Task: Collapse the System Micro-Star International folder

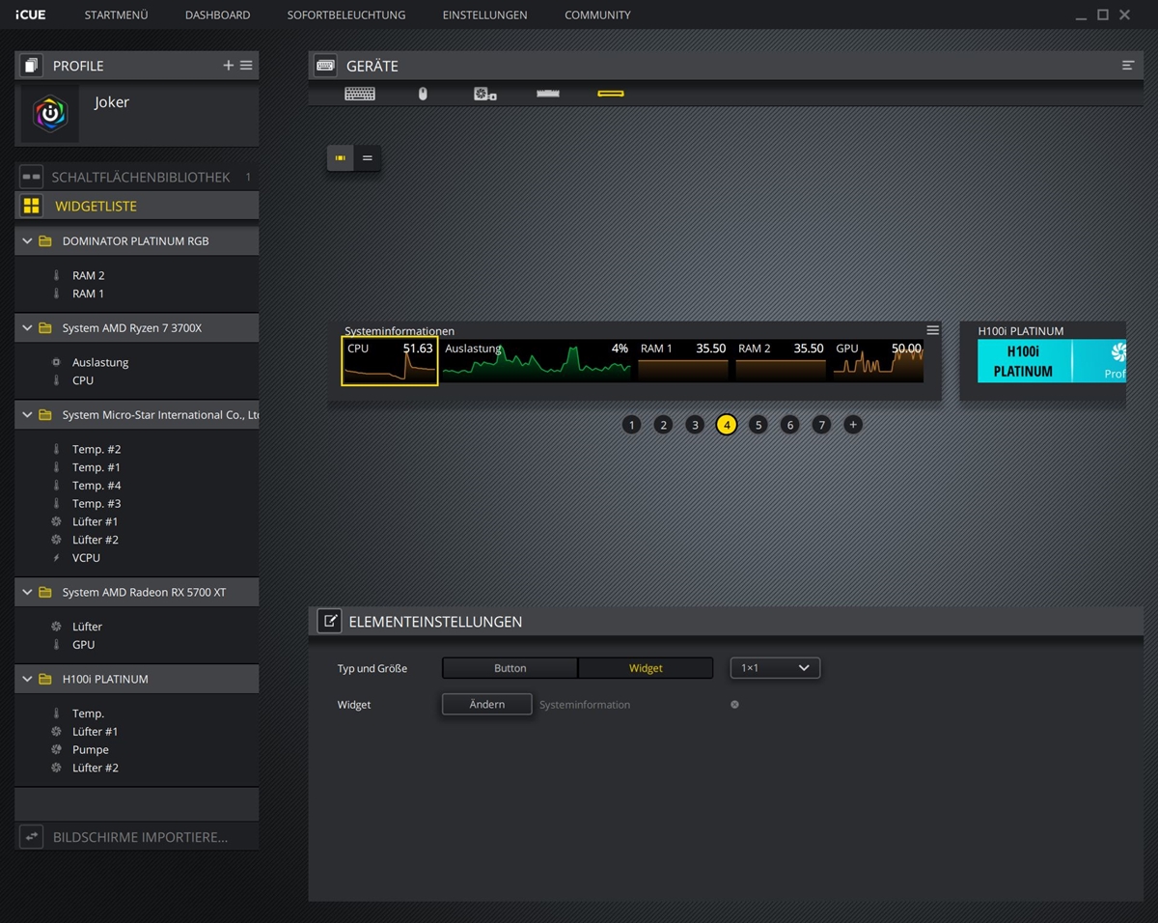Action: tap(27, 415)
